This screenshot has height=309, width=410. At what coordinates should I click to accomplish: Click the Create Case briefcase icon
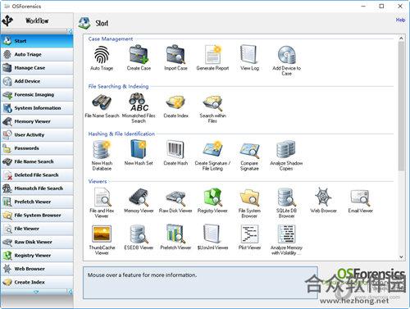pos(139,55)
